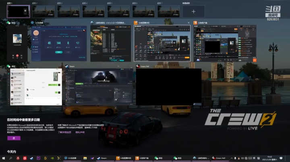Open the 微信 chat window preview
Viewport: 290px width, 162px height.
(x=34, y=87)
